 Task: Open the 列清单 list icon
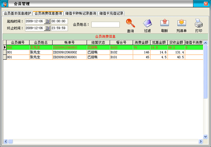(181, 23)
